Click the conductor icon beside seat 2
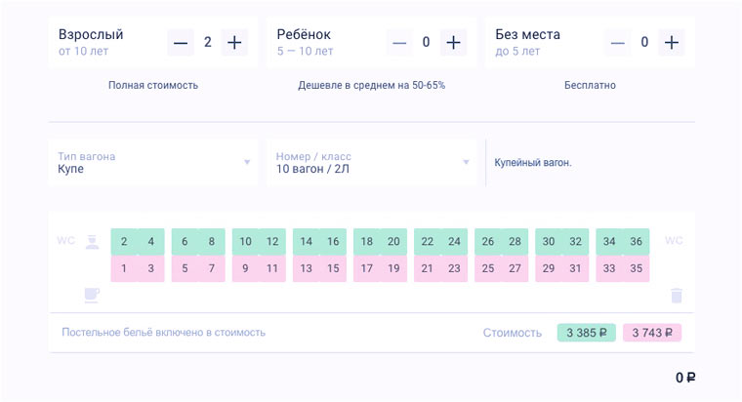The image size is (742, 402). (x=91, y=241)
